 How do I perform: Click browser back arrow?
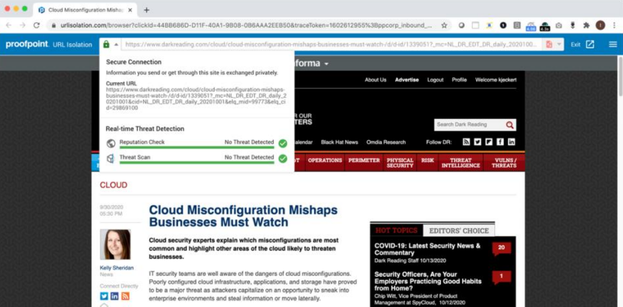pyautogui.click(x=9, y=25)
